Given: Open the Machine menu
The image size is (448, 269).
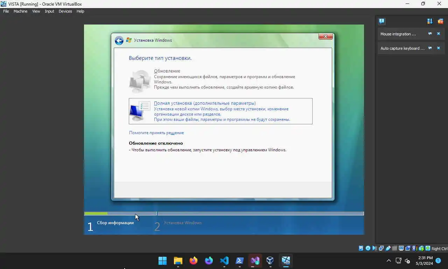Looking at the screenshot, I should [x=20, y=11].
